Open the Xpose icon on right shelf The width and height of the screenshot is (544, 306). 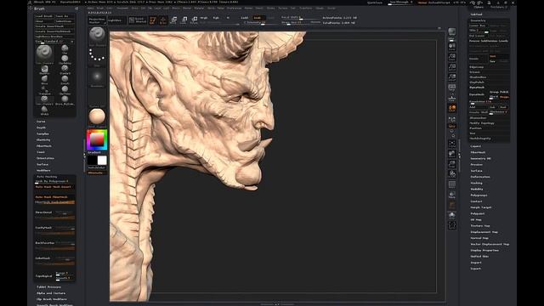pyautogui.click(x=452, y=225)
